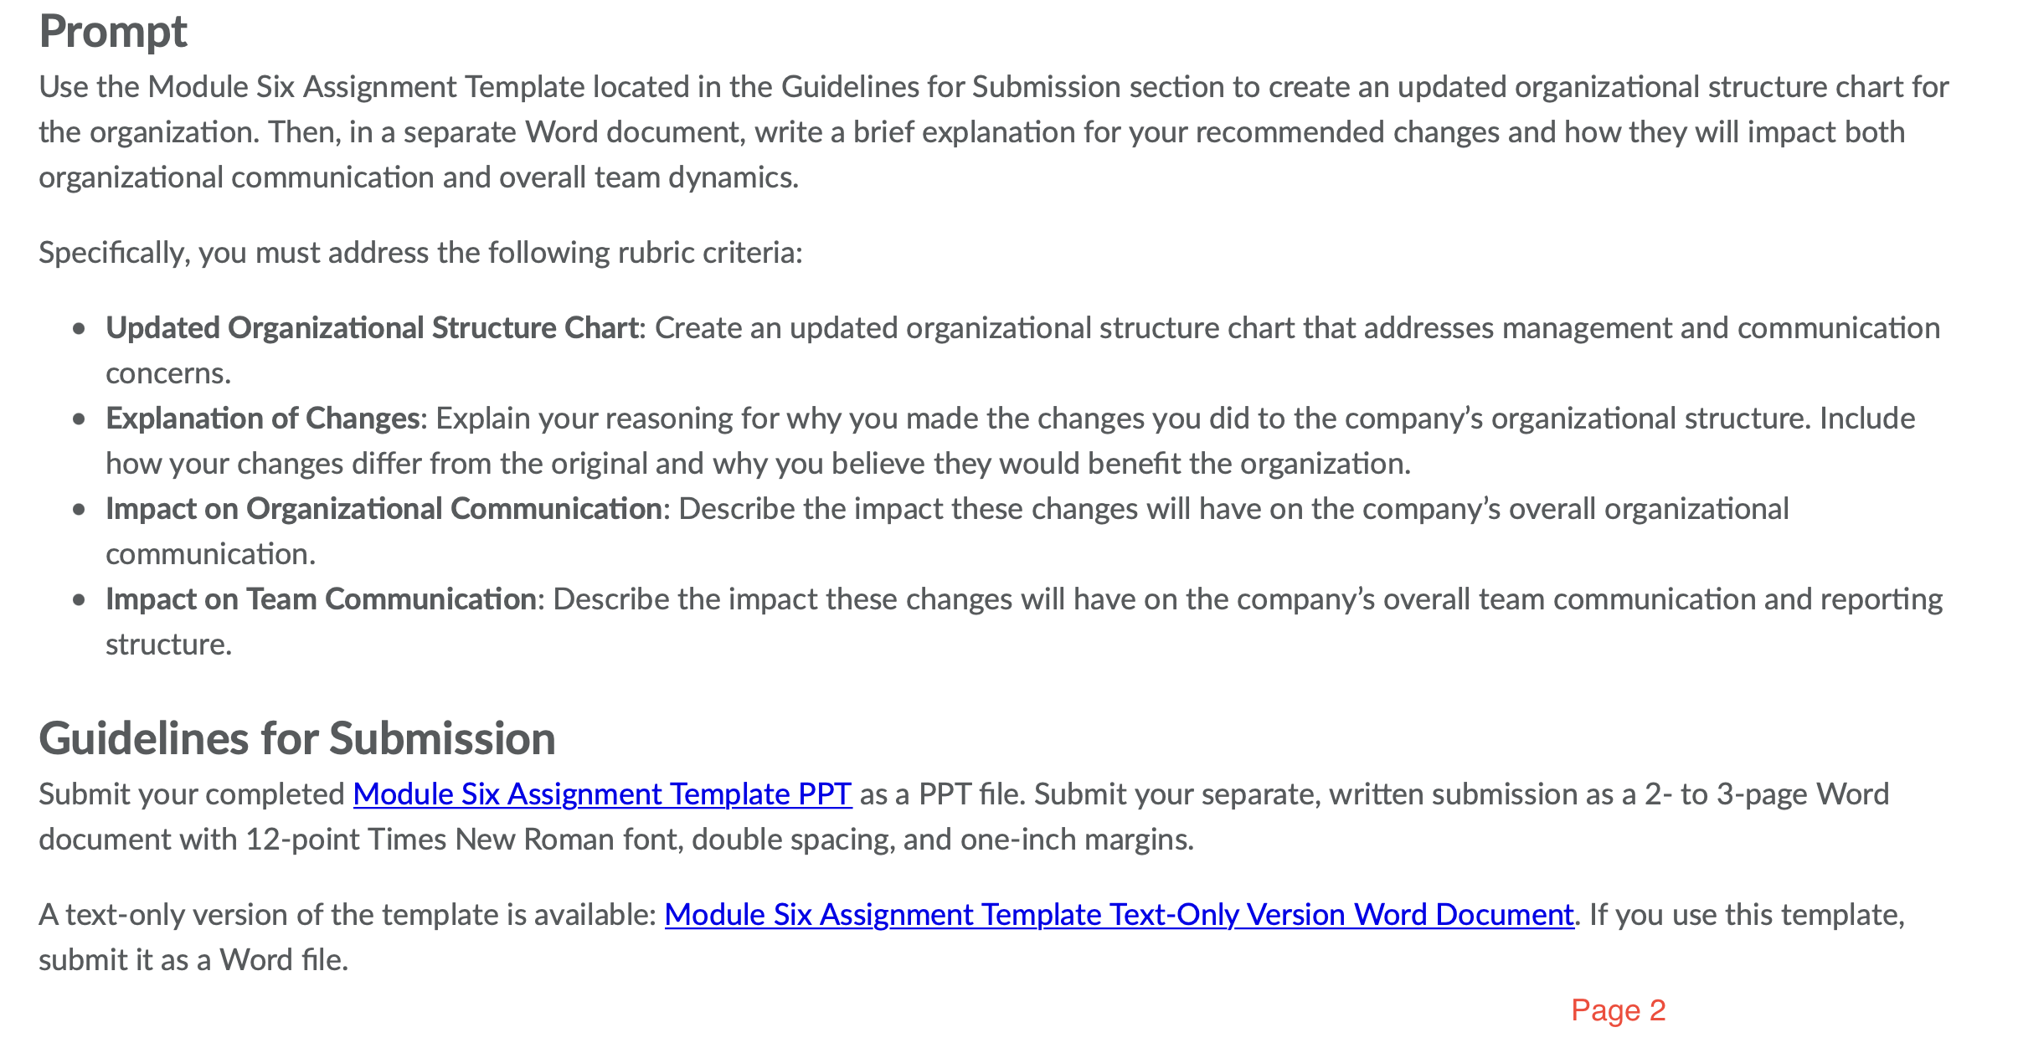The width and height of the screenshot is (2018, 1048).
Task: Click the words 'Submit your completed'
Action: (x=192, y=794)
